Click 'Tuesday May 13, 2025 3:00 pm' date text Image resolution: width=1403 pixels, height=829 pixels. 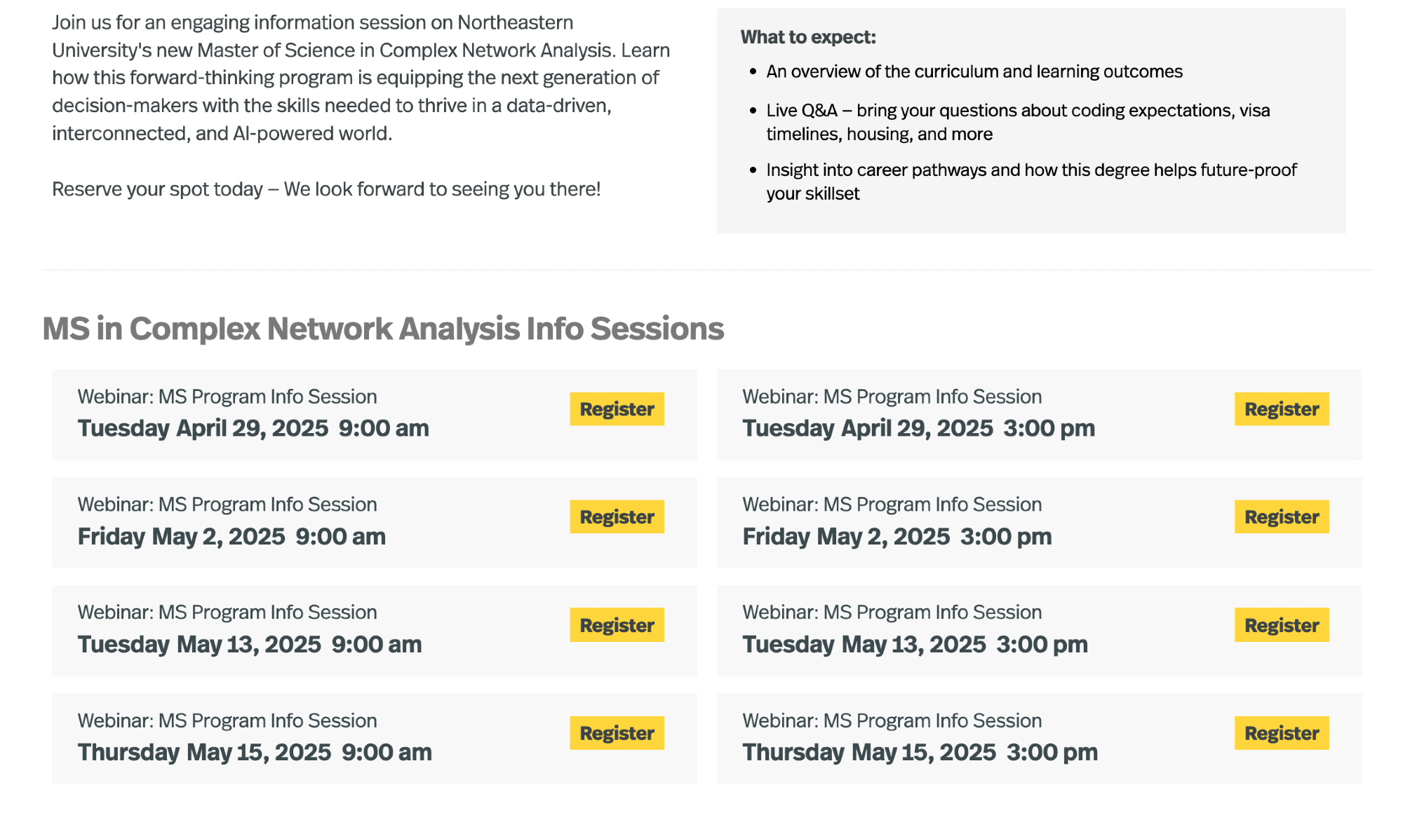(915, 645)
